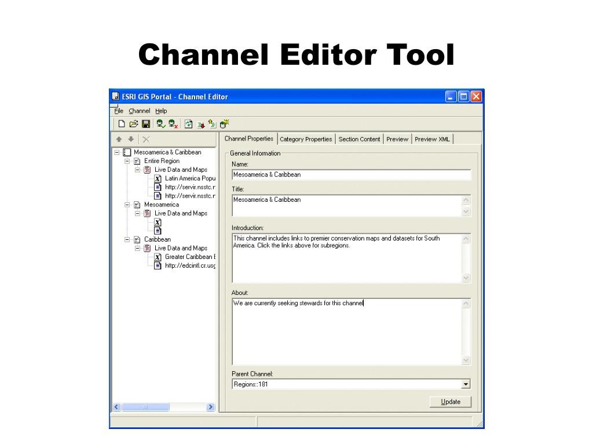Viewport: 593px width, 444px height.
Task: Move selected tree item up with arrow icon
Action: tap(119, 139)
